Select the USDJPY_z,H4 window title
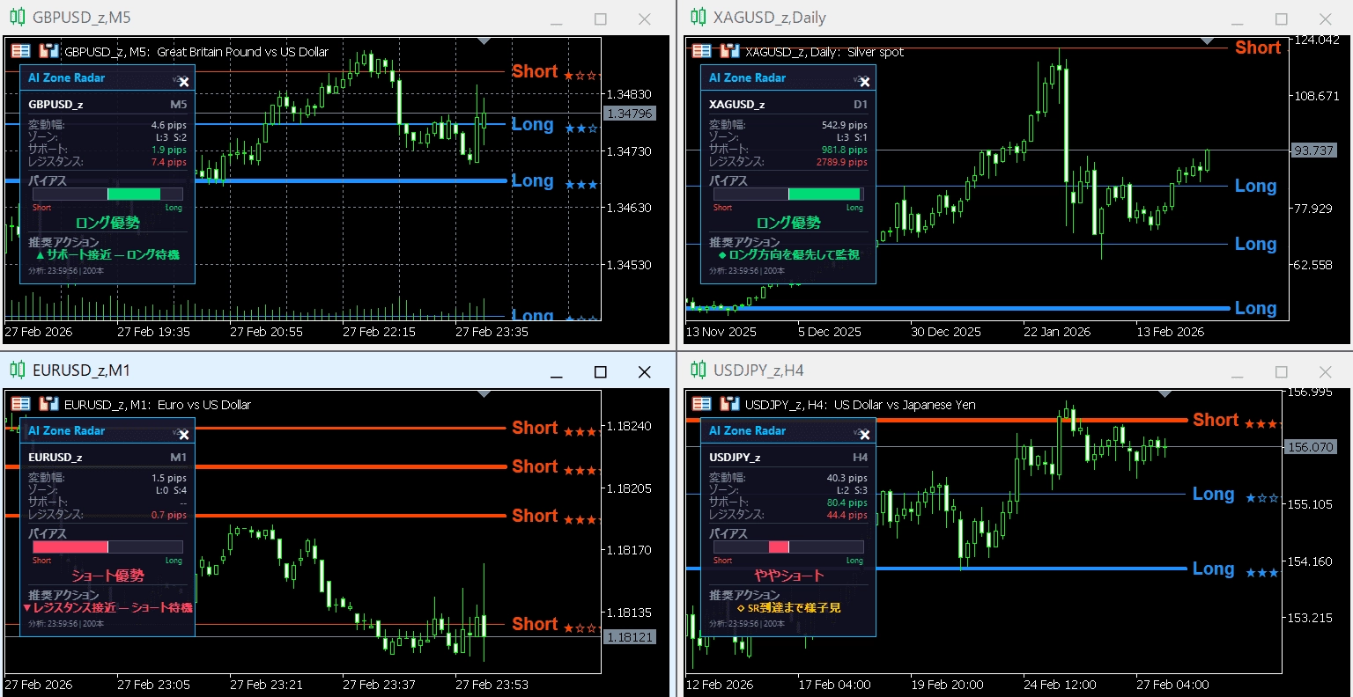The height and width of the screenshot is (697, 1353). click(x=758, y=371)
